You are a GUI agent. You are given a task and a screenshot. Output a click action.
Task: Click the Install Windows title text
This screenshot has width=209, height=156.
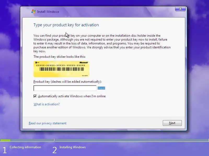coord(48,12)
